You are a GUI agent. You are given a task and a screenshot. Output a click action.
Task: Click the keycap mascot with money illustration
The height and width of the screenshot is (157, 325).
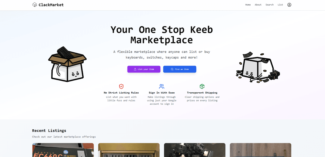[258, 67]
